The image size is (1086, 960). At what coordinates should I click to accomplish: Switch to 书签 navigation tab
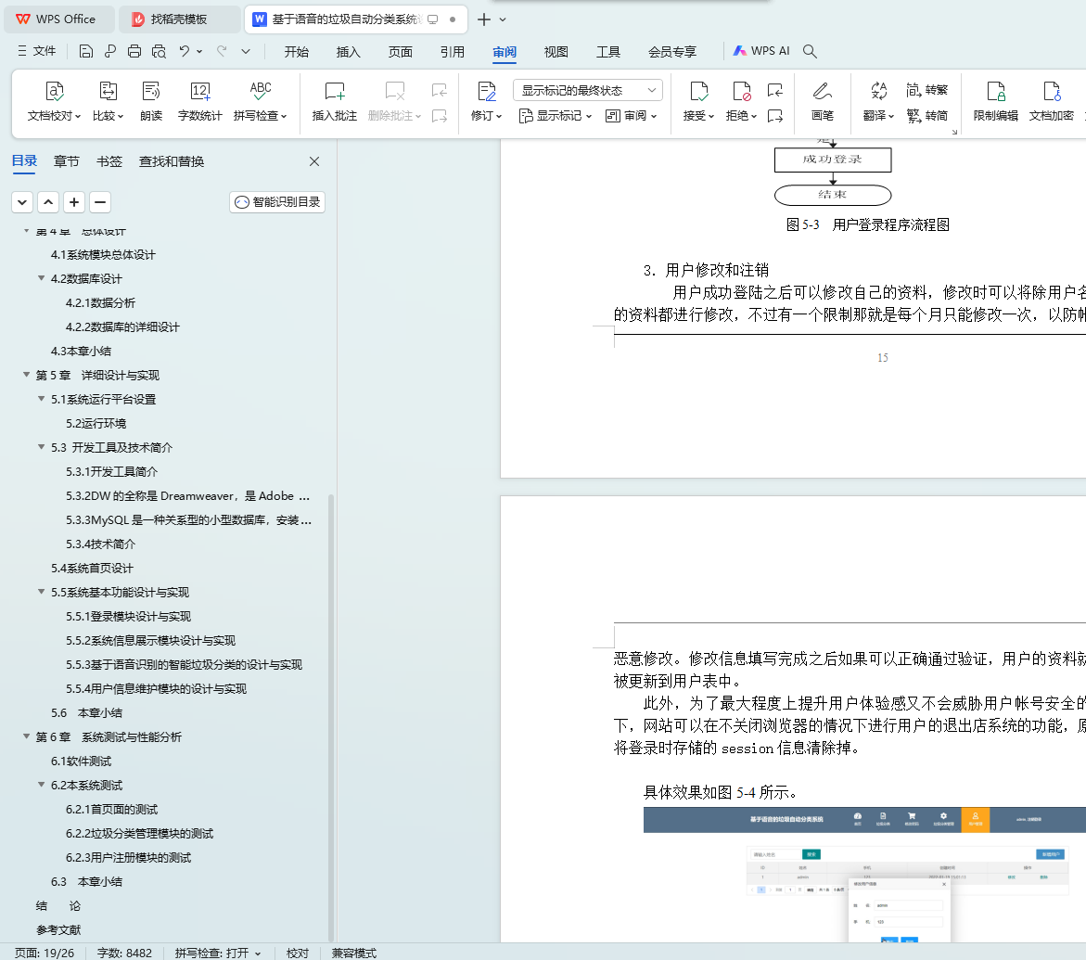(x=109, y=161)
